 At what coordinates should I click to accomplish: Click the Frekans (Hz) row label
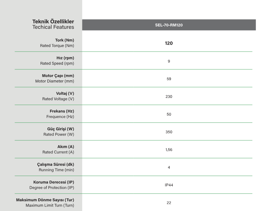(62, 111)
